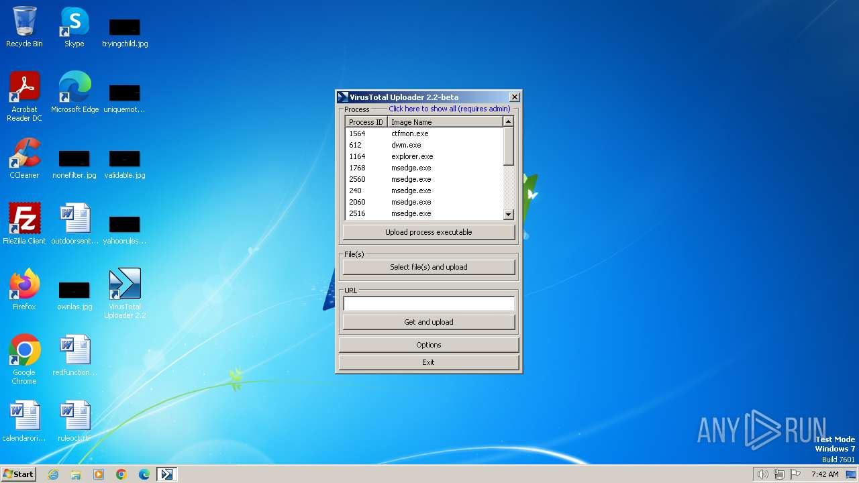Open VirusTotal Uploader 2.2 desktop shortcut
The width and height of the screenshot is (859, 483).
point(125,294)
